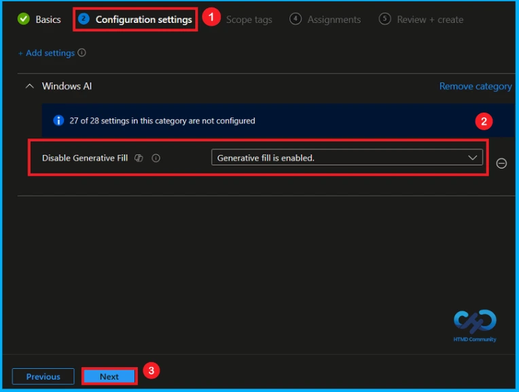Click Remove category link

tap(476, 86)
